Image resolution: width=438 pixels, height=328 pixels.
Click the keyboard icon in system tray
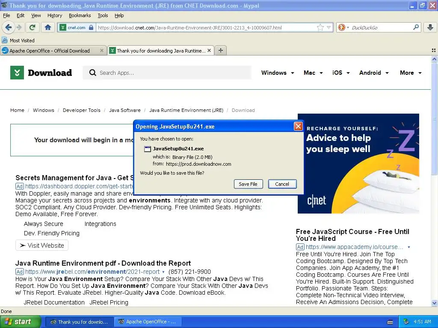click(390, 322)
